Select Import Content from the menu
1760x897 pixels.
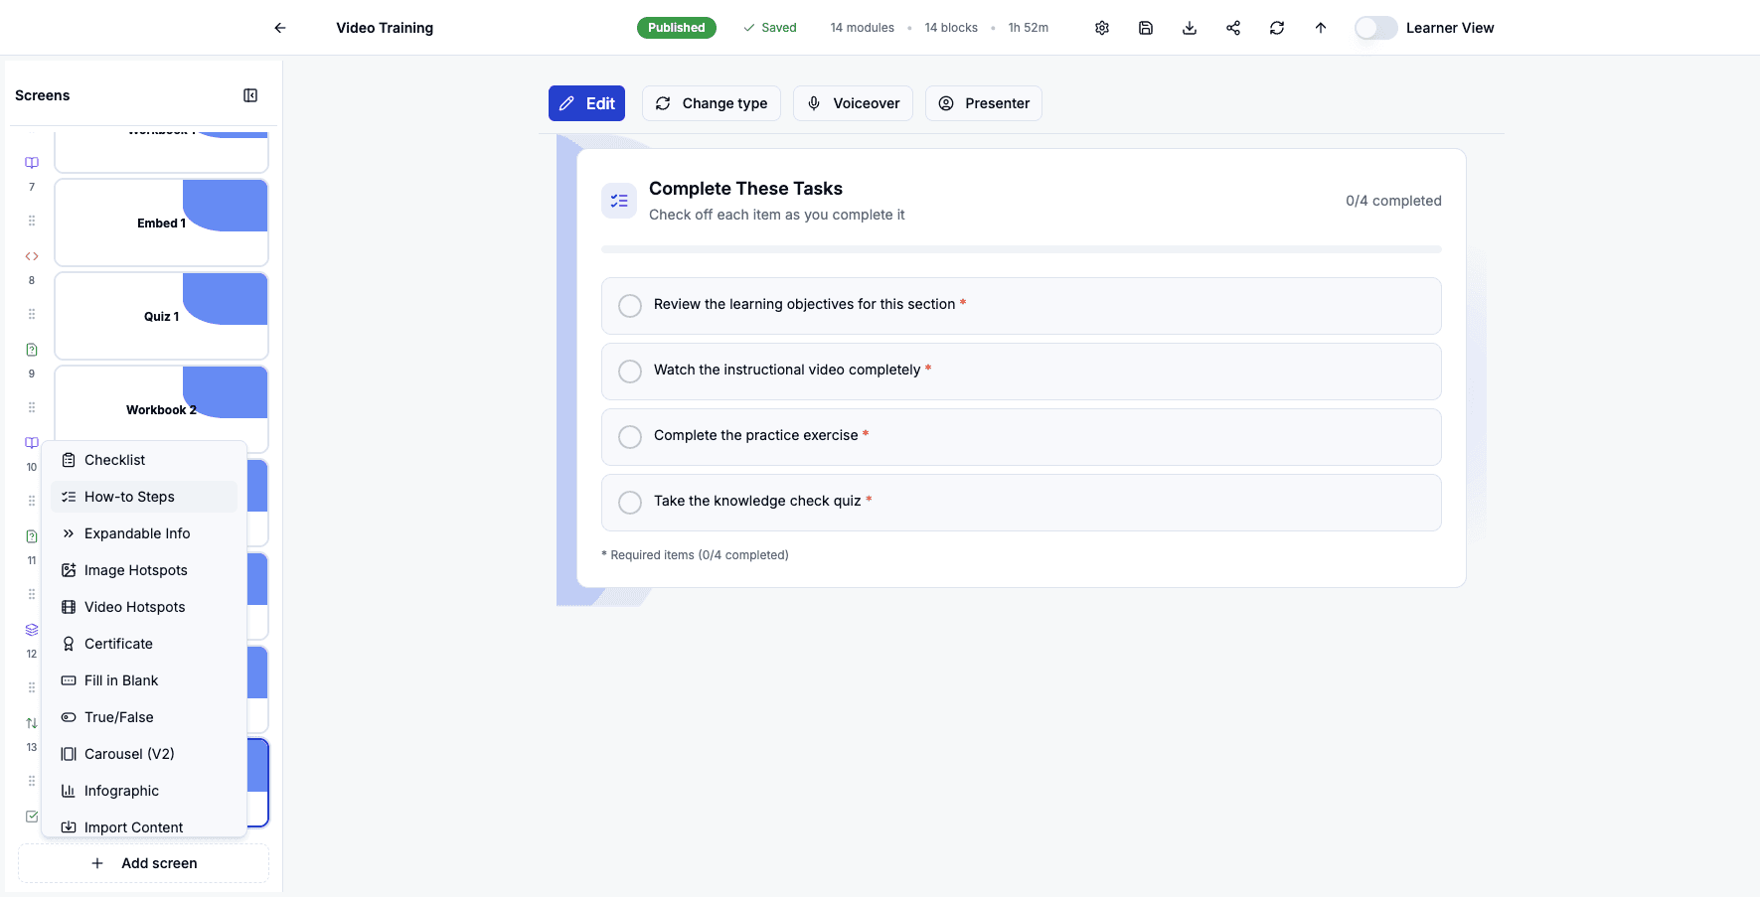click(144, 826)
